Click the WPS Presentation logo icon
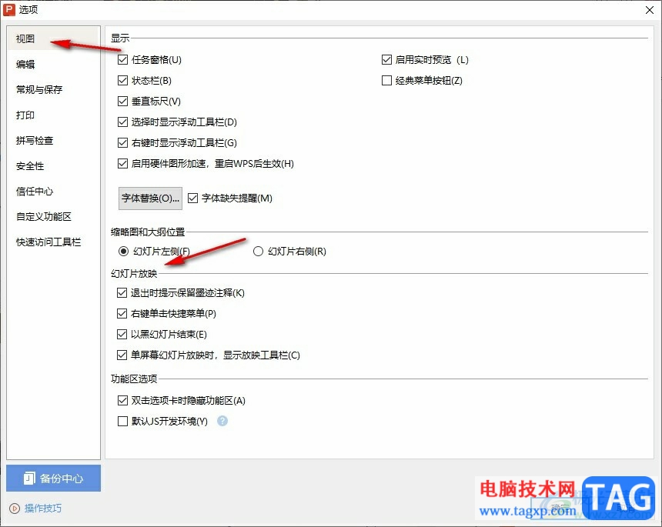Viewport: 662px width, 527px height. tap(9, 10)
